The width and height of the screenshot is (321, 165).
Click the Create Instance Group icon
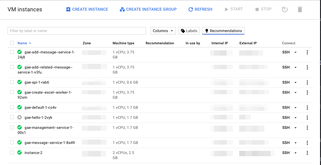pos(122,9)
